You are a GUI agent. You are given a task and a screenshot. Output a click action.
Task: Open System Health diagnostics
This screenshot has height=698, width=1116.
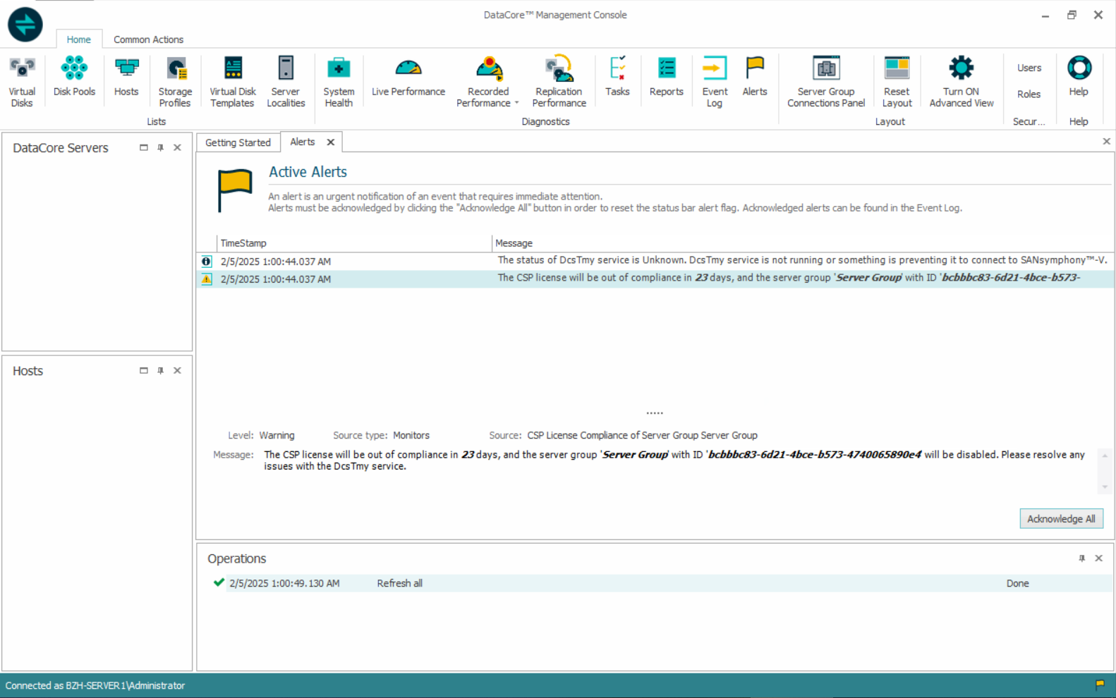click(x=339, y=81)
